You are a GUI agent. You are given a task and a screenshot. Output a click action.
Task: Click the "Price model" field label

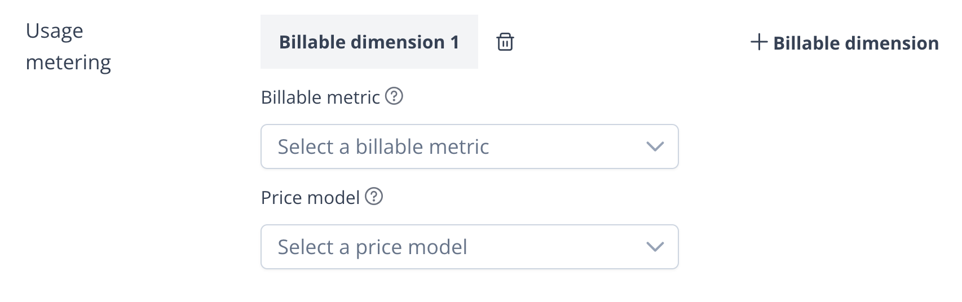pyautogui.click(x=310, y=198)
